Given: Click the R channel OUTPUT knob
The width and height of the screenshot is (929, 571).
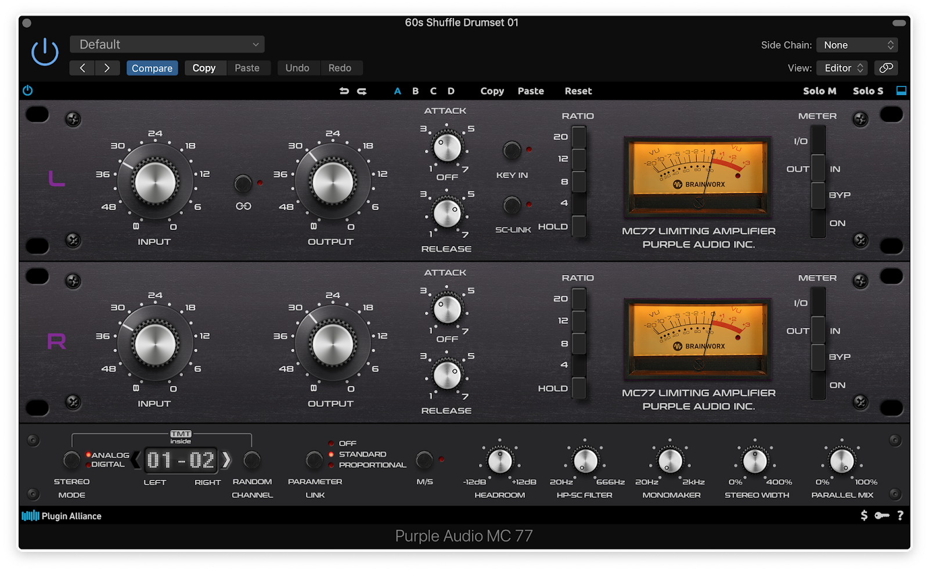Looking at the screenshot, I should click(x=333, y=344).
